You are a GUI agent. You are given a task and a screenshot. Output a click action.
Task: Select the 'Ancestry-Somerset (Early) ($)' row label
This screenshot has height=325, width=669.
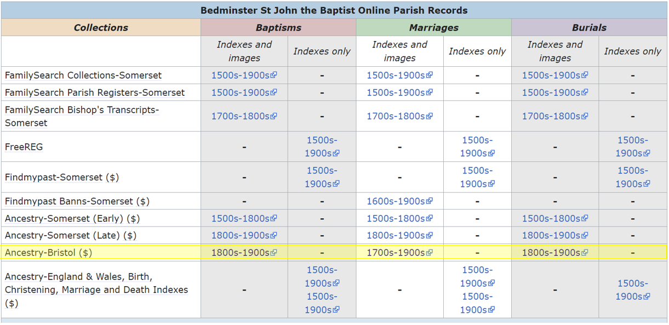pos(72,218)
